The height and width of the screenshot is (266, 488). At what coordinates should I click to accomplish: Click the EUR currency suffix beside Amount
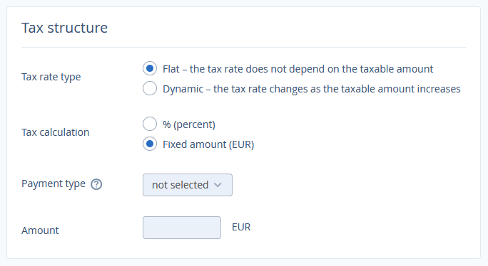click(x=241, y=227)
